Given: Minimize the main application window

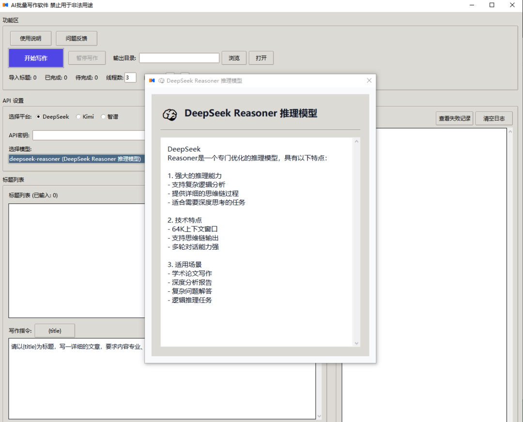Looking at the screenshot, I should 472,5.
